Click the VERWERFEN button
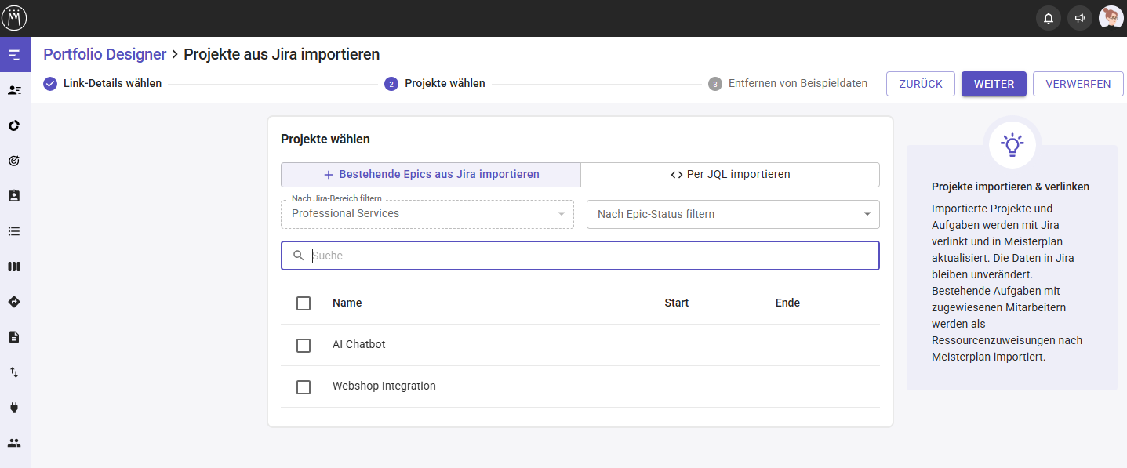This screenshot has height=468, width=1127. point(1078,84)
